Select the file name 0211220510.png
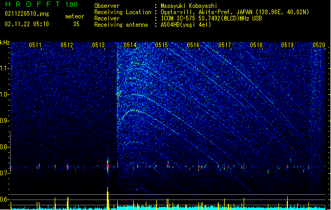This screenshot has width=331, height=210. [27, 14]
